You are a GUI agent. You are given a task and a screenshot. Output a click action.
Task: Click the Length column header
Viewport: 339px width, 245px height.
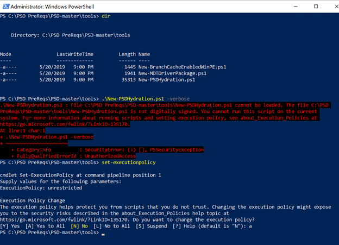[127, 54]
